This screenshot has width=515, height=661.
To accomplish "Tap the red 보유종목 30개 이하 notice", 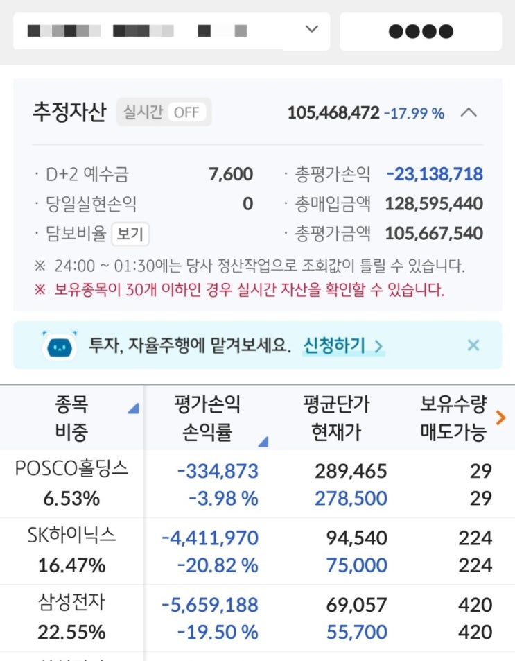I will (239, 290).
